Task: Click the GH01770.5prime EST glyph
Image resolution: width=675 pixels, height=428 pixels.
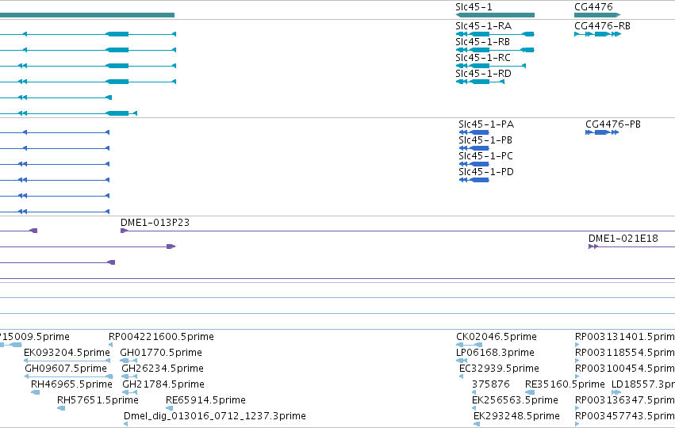Action: click(x=128, y=361)
